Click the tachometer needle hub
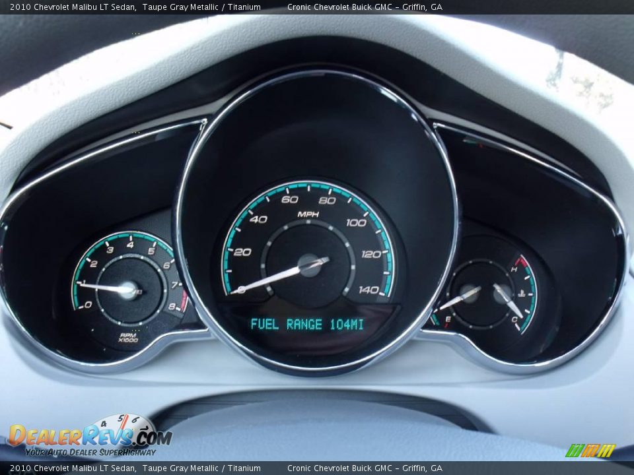This screenshot has height=475, width=634. (128, 290)
